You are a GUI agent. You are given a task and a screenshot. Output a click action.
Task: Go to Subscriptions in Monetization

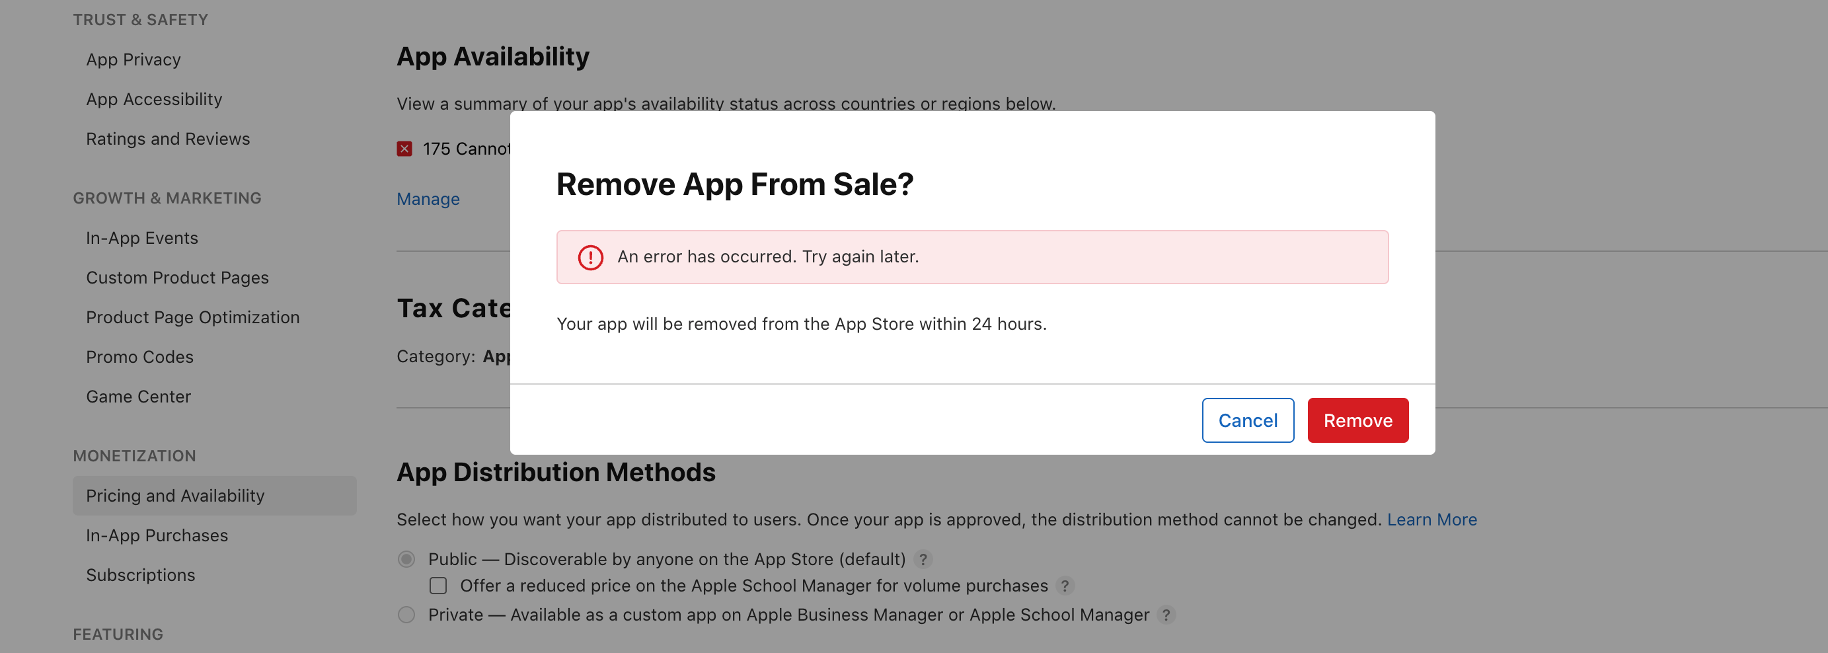141,575
